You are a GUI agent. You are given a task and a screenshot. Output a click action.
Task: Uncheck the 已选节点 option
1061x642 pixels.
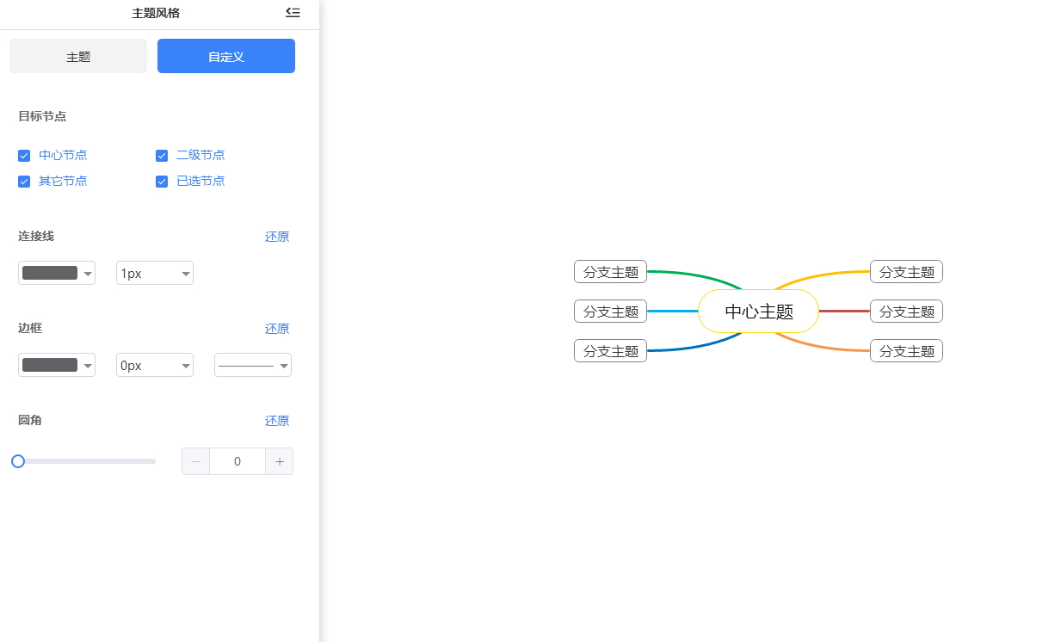pyautogui.click(x=162, y=182)
